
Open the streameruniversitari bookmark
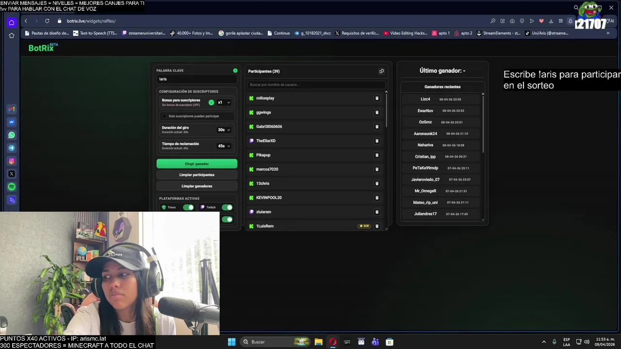pos(144,33)
